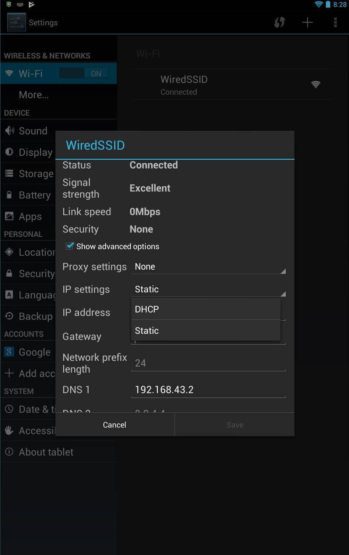349x555 pixels.
Task: Tap the Display brightness icon in sidebar
Action: [9, 152]
